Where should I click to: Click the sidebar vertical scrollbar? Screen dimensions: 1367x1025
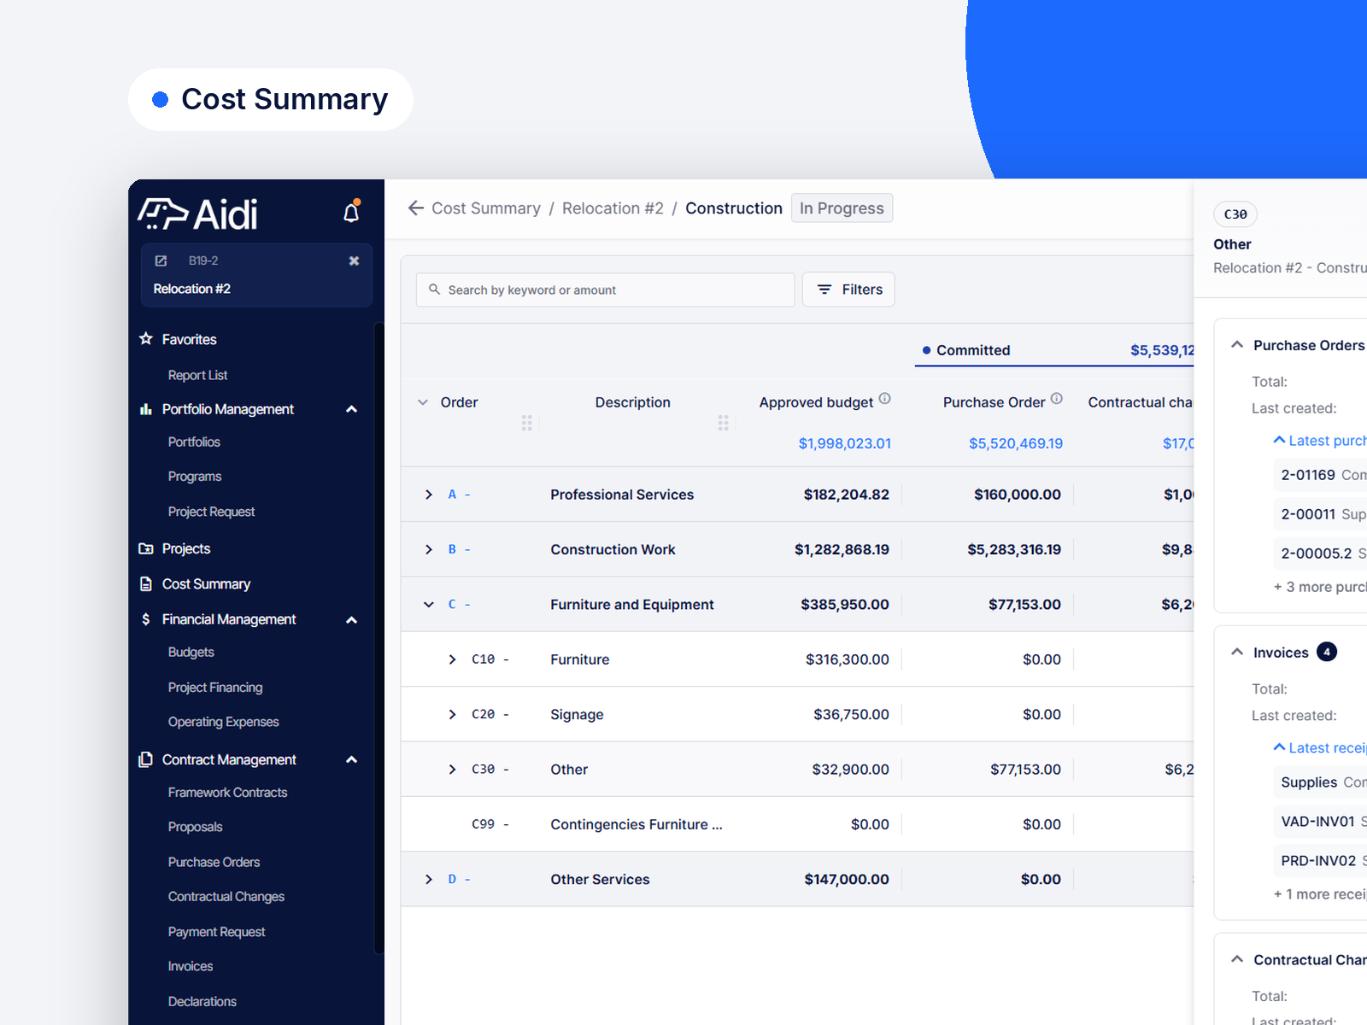[x=379, y=637]
